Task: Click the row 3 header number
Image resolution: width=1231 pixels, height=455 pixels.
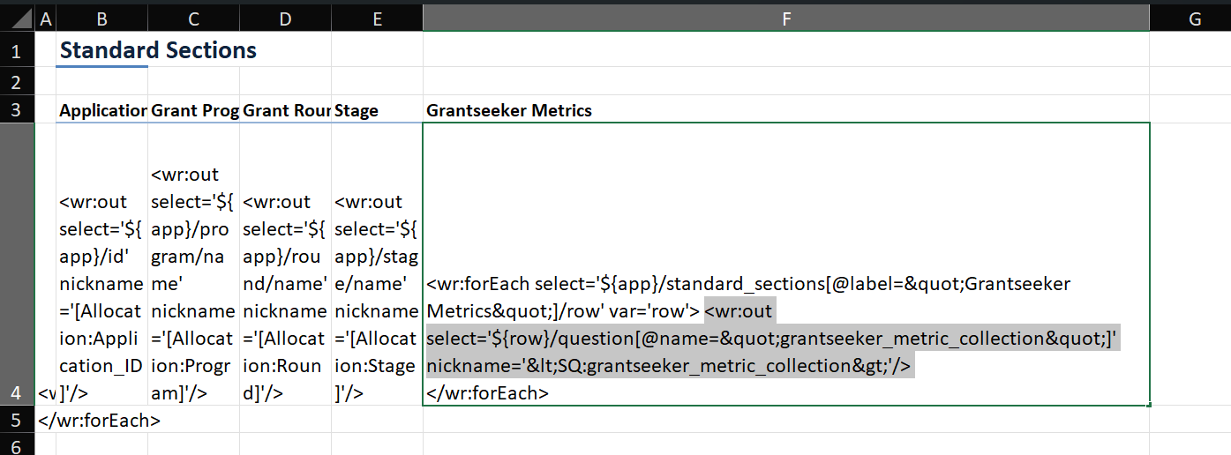Action: click(x=17, y=110)
